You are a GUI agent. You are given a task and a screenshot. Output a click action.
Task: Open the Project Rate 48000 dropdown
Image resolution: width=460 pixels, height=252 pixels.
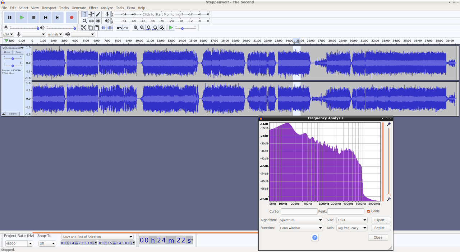(x=18, y=243)
